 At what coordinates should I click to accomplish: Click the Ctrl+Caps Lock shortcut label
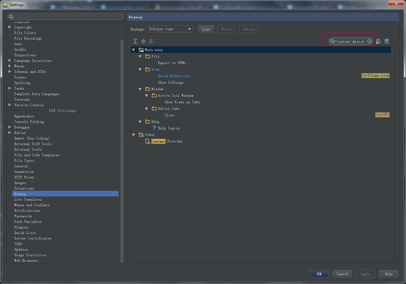coord(376,75)
